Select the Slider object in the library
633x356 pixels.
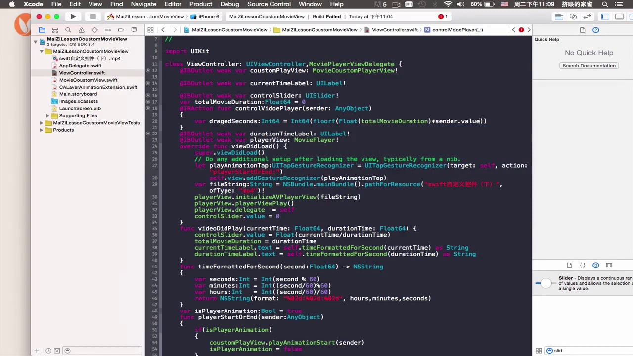click(584, 283)
